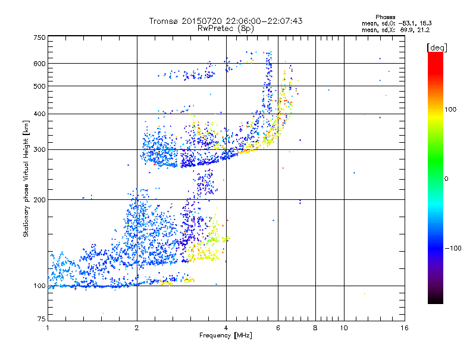Click the y-axis '100' tick label
The image size is (476, 357).
[39, 286]
